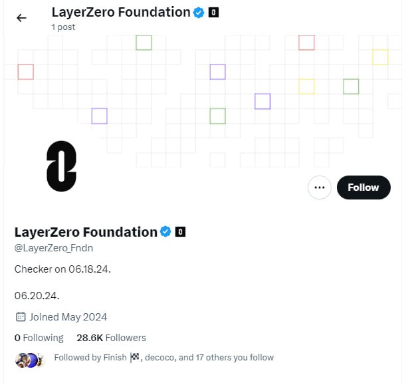This screenshot has height=385, width=402.
Task: Click the blue verified checkmark beside the profile name
Action: tap(165, 232)
